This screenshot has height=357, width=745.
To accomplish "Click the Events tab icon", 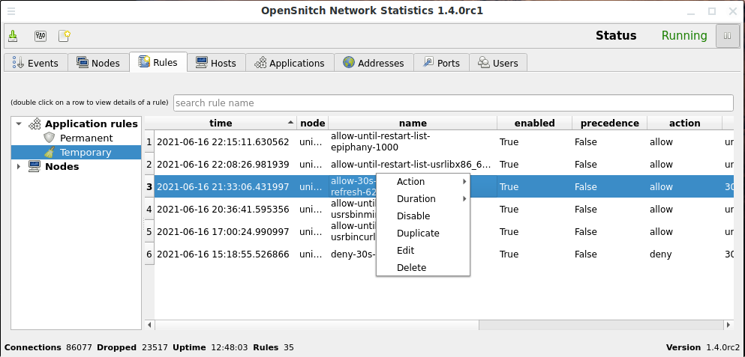I will tap(18, 63).
